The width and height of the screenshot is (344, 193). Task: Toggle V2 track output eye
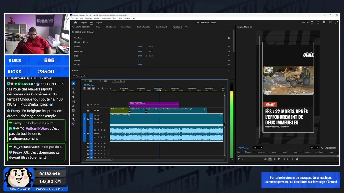pyautogui.click(x=98, y=110)
